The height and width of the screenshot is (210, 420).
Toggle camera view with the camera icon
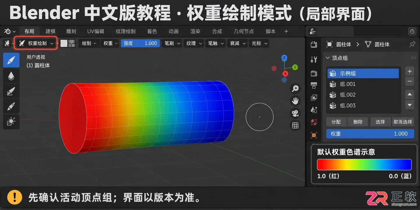tap(295, 113)
